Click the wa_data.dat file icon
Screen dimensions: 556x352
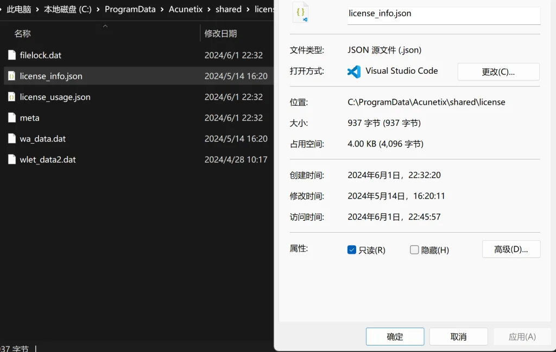coord(12,138)
